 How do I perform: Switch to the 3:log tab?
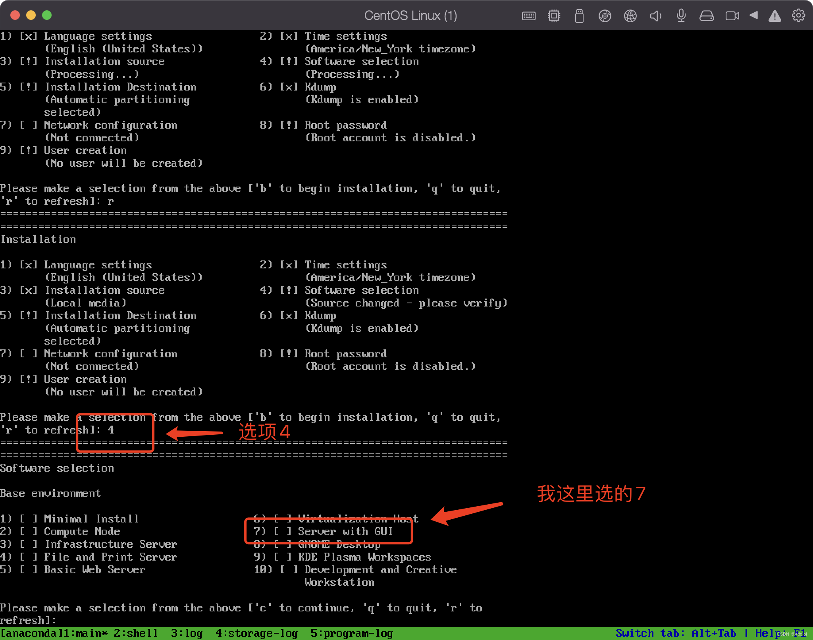pos(187,633)
